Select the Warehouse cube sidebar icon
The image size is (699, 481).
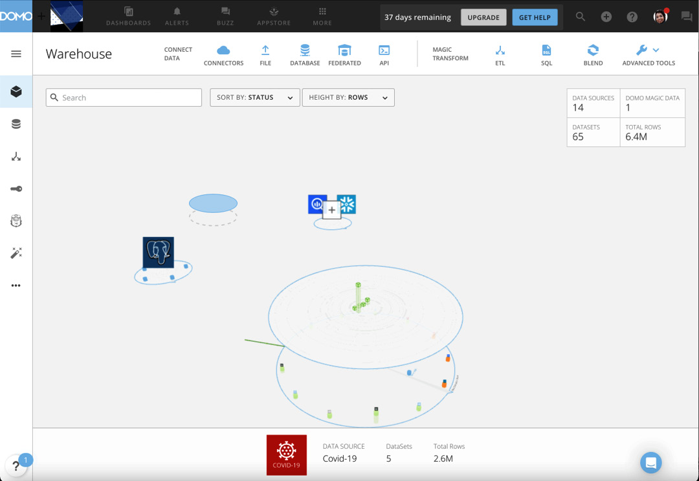coord(16,91)
